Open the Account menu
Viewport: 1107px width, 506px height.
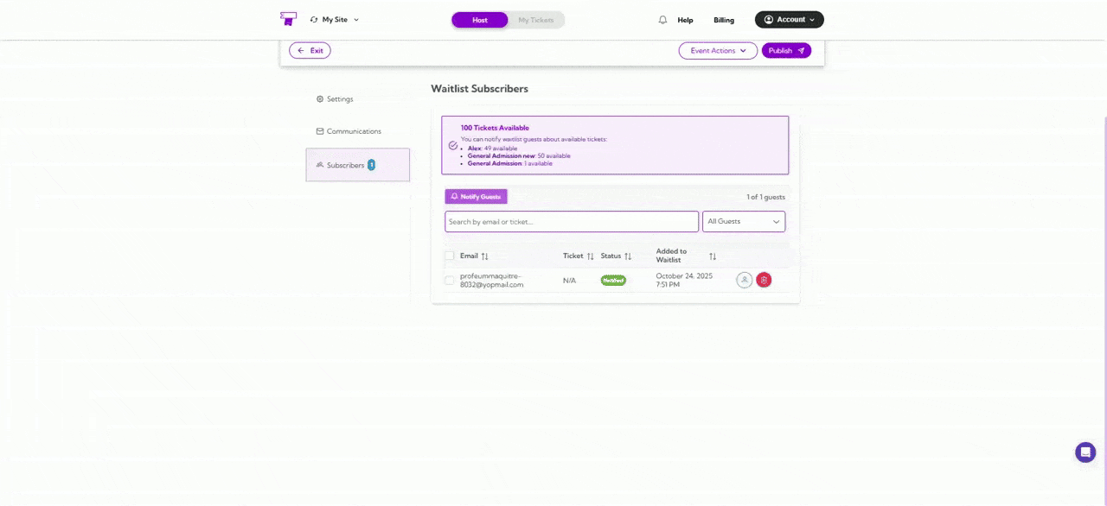(x=788, y=19)
